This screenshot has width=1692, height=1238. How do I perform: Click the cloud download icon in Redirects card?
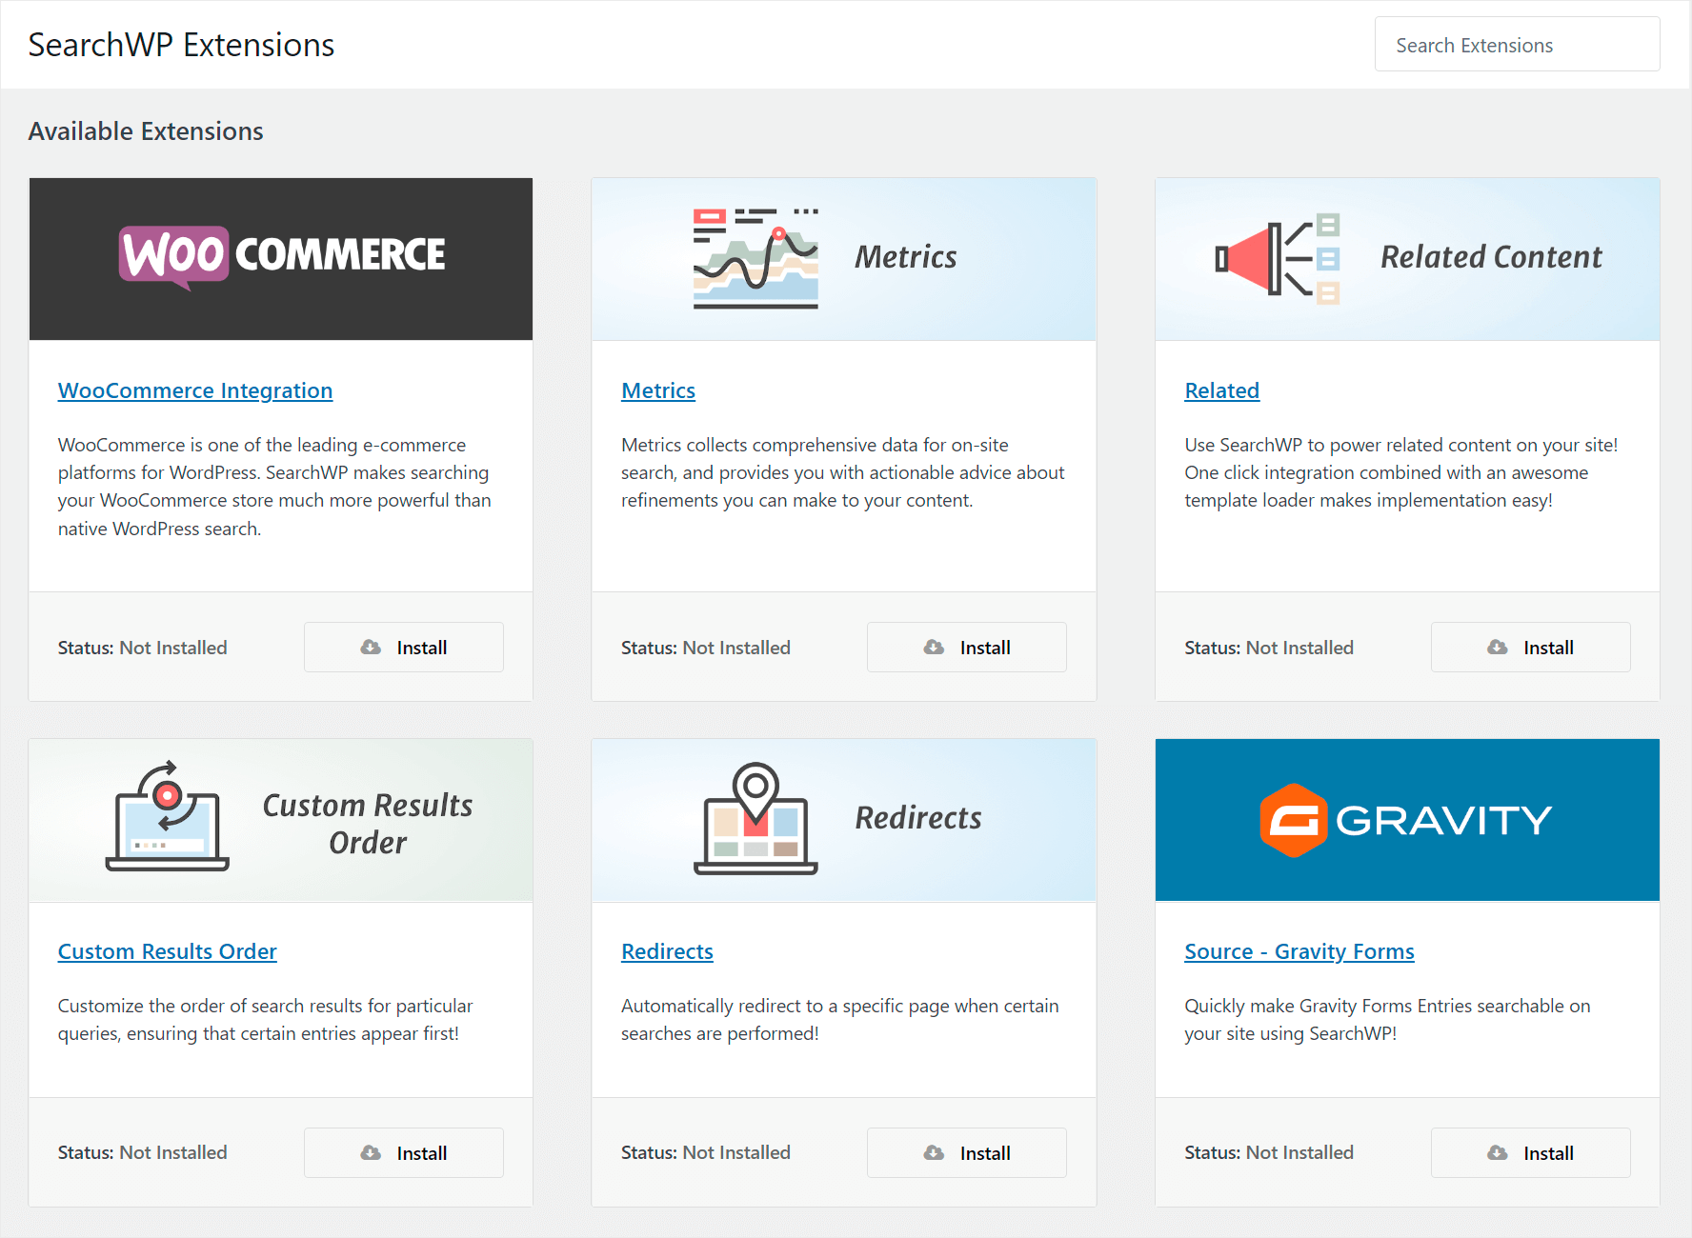(x=934, y=1153)
